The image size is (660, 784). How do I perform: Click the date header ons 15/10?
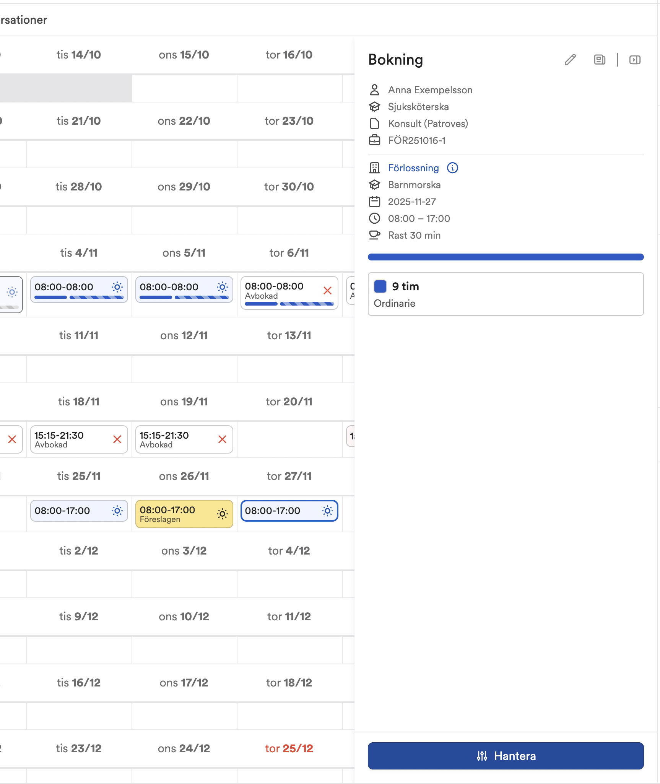tap(184, 55)
